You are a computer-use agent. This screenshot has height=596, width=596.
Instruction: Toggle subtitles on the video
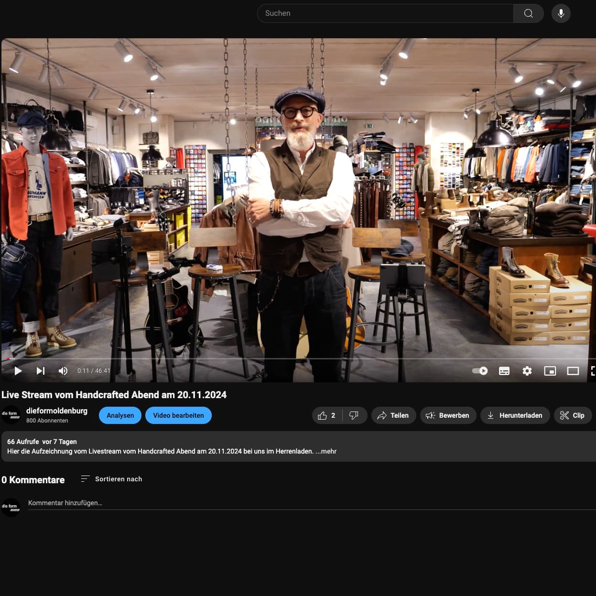pyautogui.click(x=504, y=371)
